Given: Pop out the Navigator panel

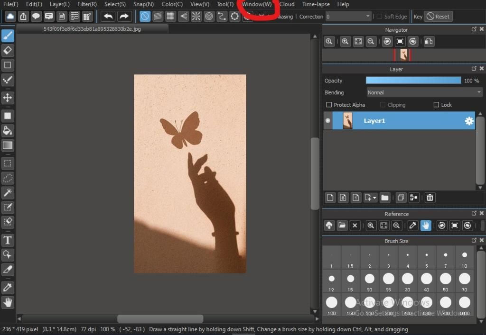Looking at the screenshot, I should (x=474, y=29).
